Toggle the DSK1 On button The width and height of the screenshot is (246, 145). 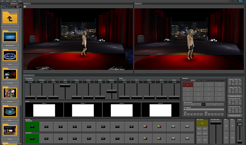tap(226, 126)
